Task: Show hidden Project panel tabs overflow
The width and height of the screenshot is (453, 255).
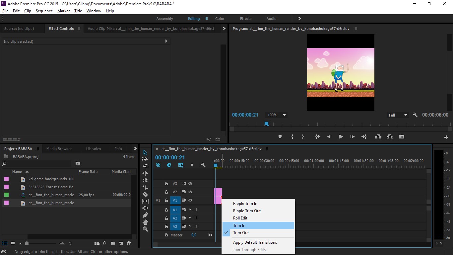Action: pos(135,149)
